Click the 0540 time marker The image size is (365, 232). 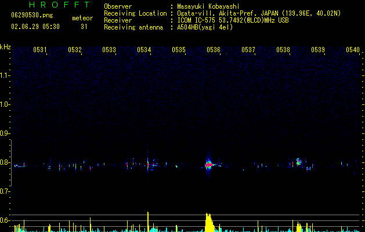353,50
